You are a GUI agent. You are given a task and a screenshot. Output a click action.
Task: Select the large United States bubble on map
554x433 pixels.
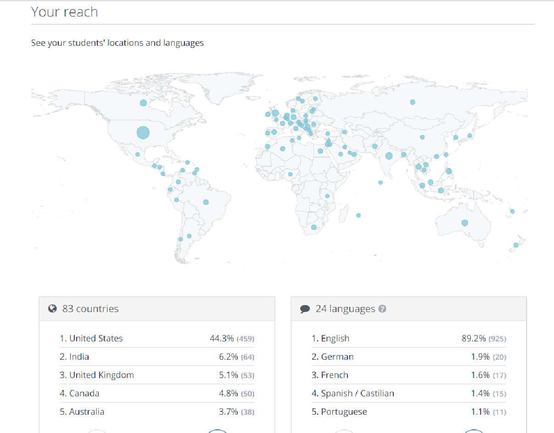(x=143, y=133)
